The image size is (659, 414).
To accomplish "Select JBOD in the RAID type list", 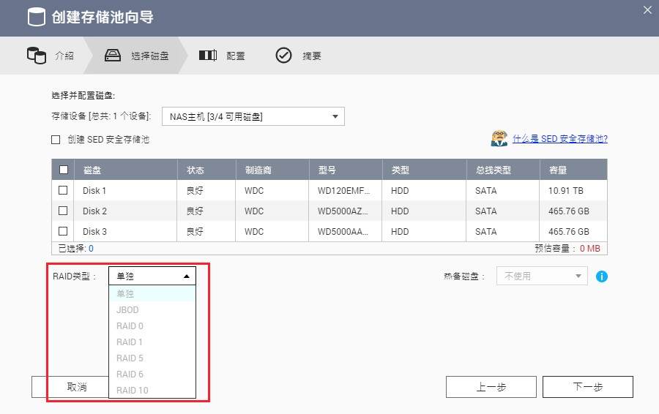I will 152,310.
